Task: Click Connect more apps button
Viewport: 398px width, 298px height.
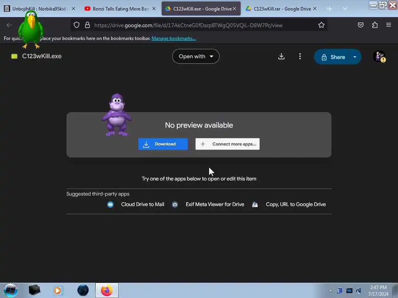Action: [x=227, y=144]
